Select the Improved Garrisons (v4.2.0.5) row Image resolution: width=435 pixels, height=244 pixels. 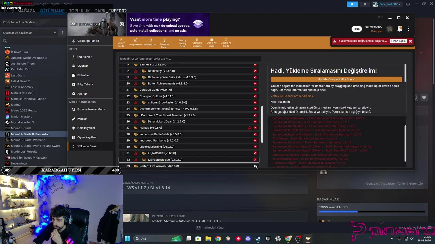(x=189, y=140)
